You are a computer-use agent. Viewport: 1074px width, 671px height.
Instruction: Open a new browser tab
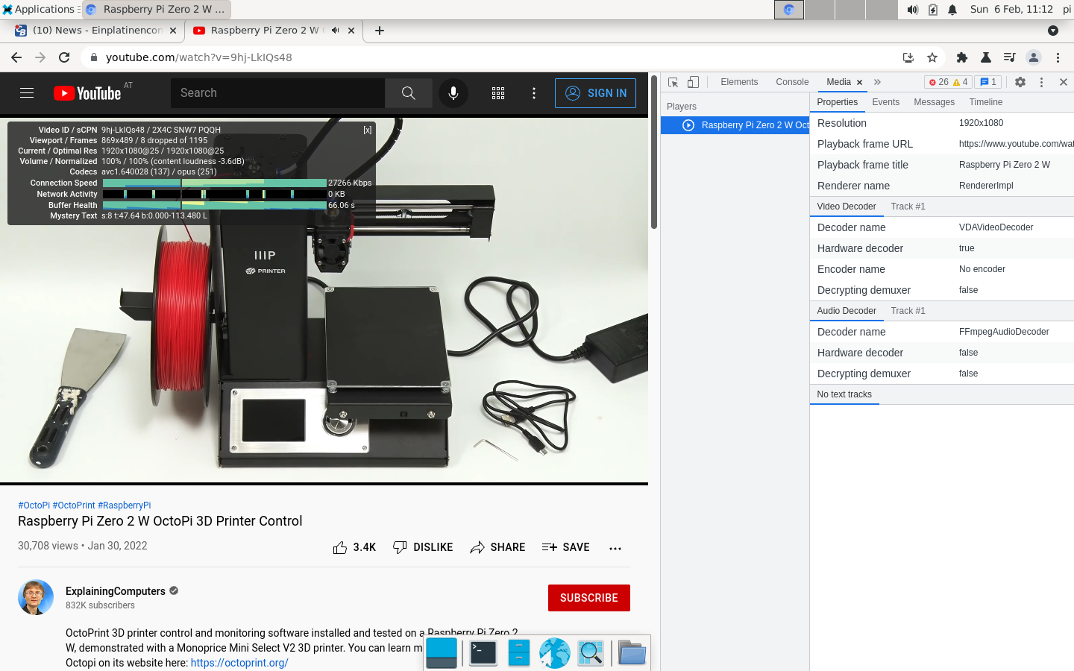click(380, 31)
